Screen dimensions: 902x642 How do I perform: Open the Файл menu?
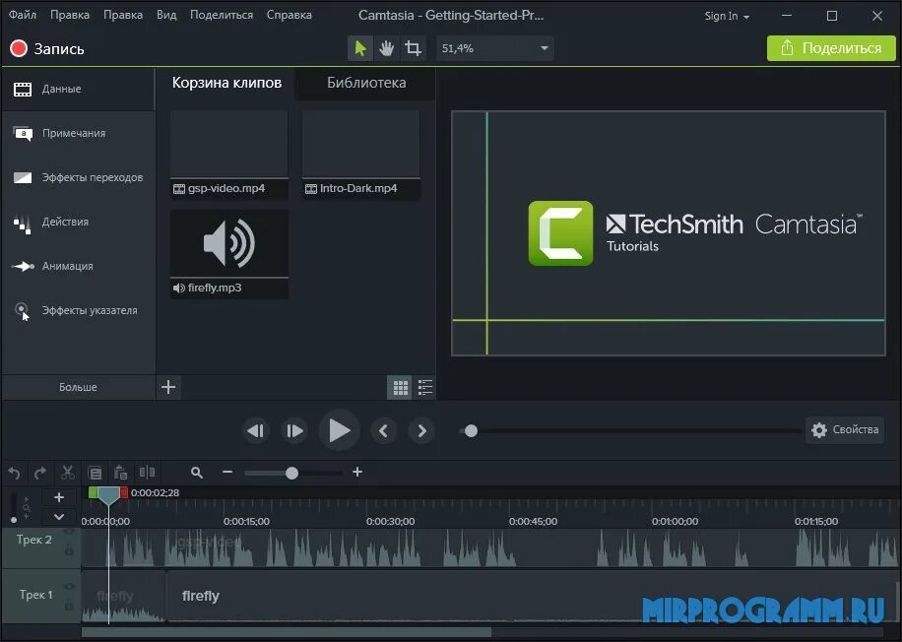(23, 15)
